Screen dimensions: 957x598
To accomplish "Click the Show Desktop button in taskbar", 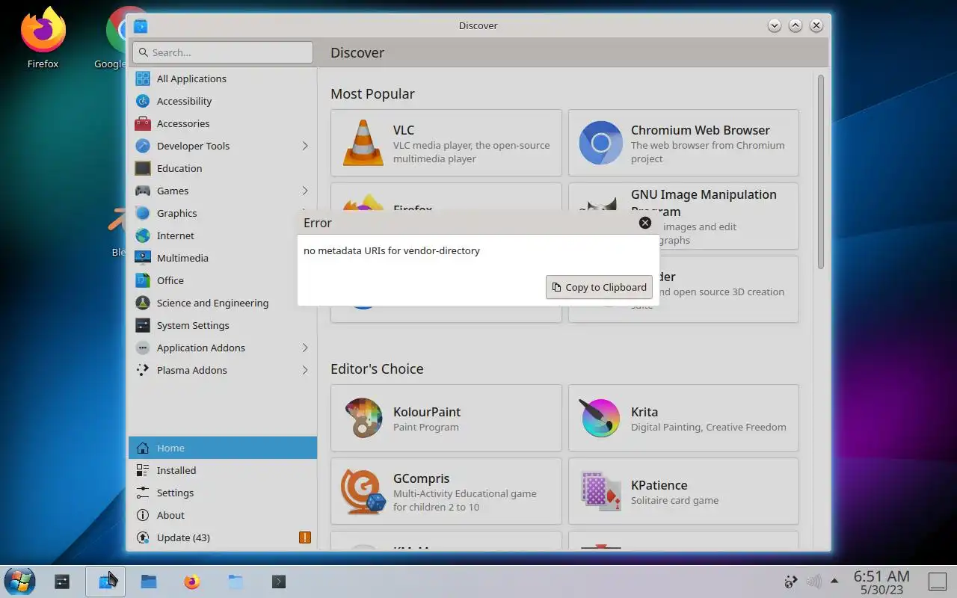I will (x=938, y=581).
